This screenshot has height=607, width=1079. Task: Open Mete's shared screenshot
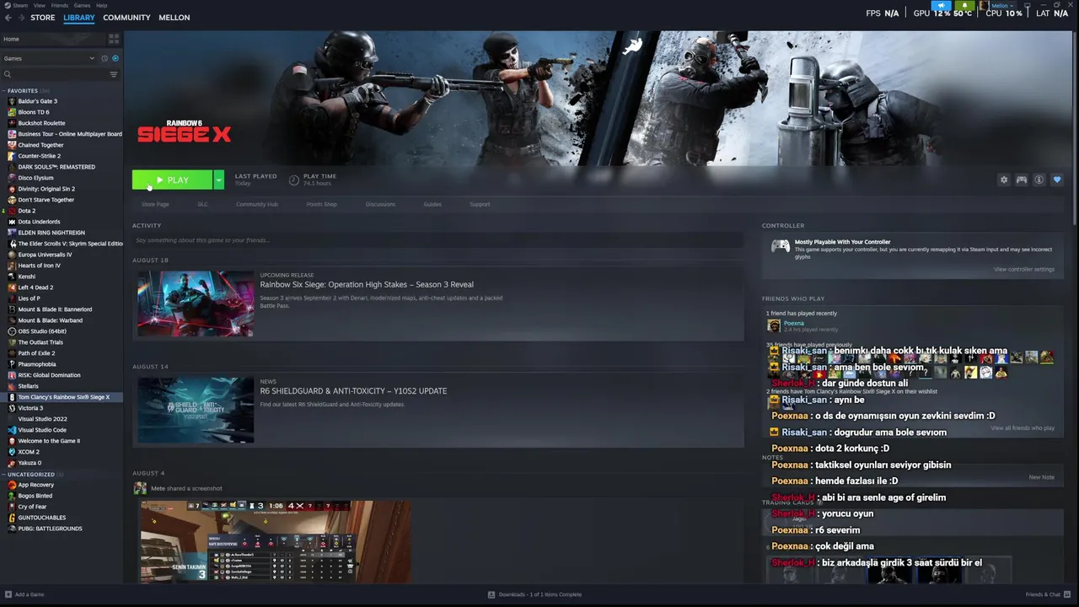click(275, 542)
